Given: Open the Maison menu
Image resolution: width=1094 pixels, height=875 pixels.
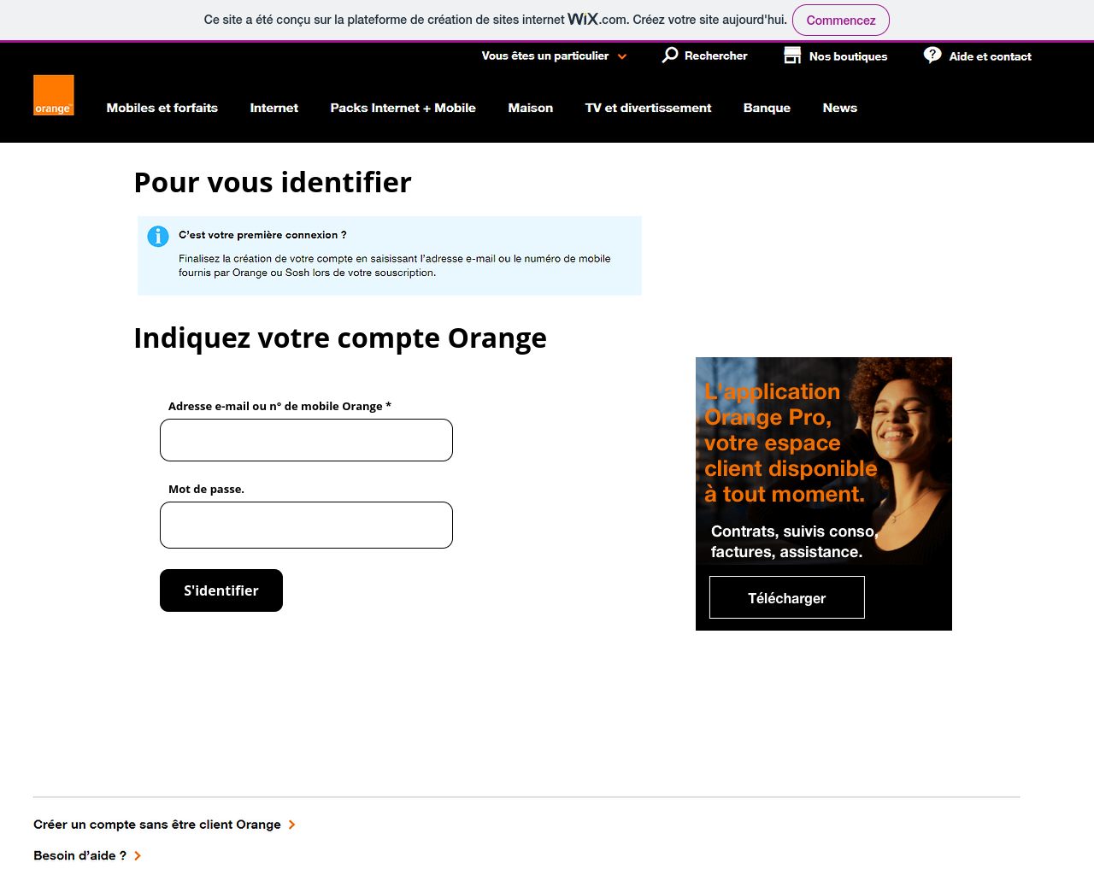Looking at the screenshot, I should (531, 108).
